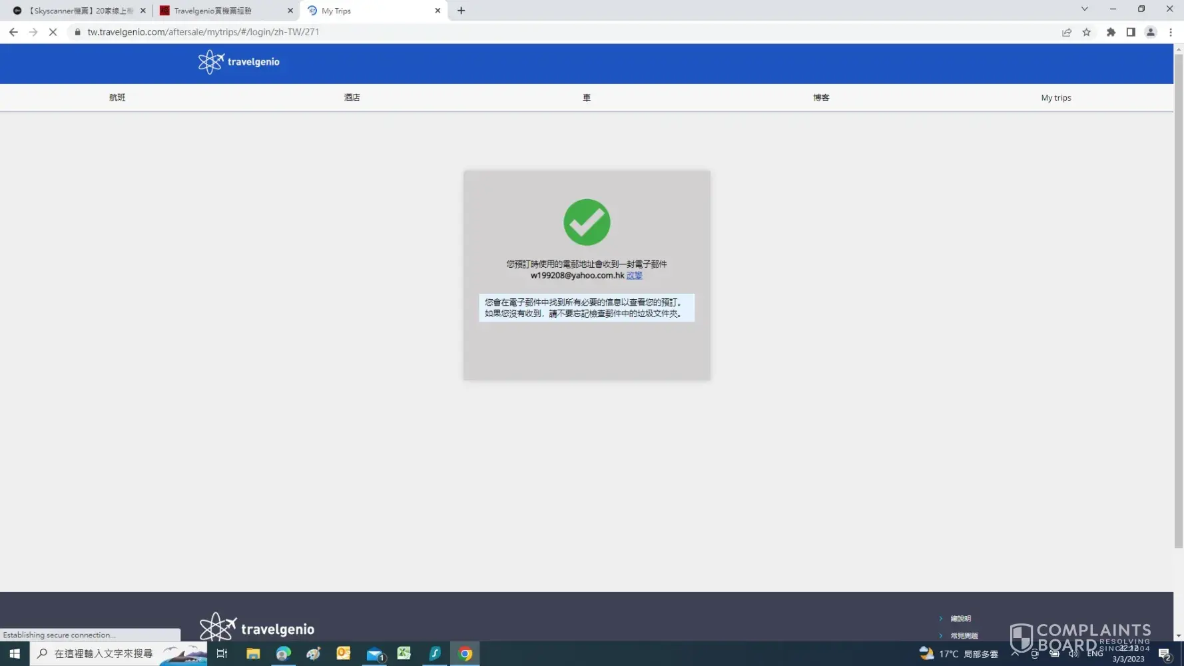This screenshot has width=1184, height=666.
Task: Open the taskbar clock showing 3/3/2023
Action: [1129, 653]
